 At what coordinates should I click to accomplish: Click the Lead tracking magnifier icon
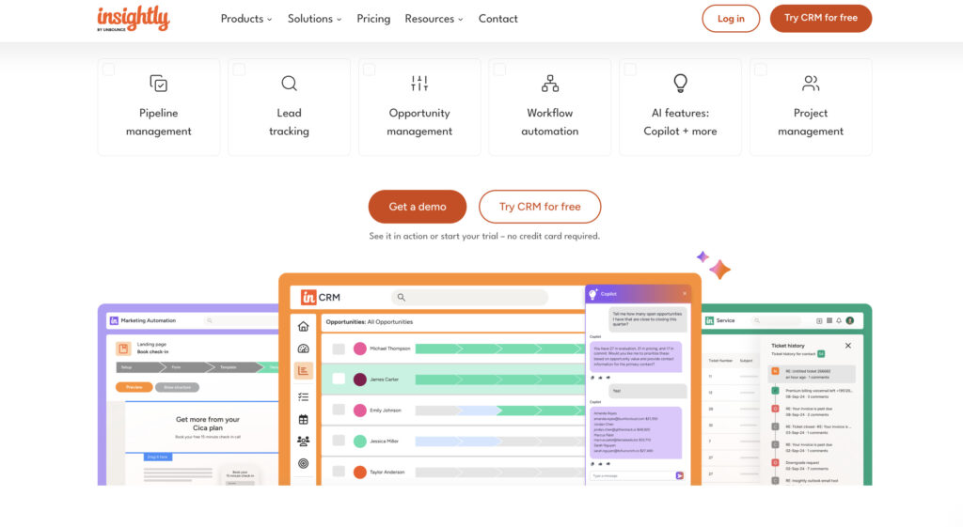[x=289, y=83]
